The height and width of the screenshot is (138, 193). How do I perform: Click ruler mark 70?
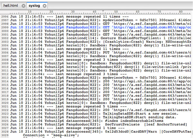(159, 12)
